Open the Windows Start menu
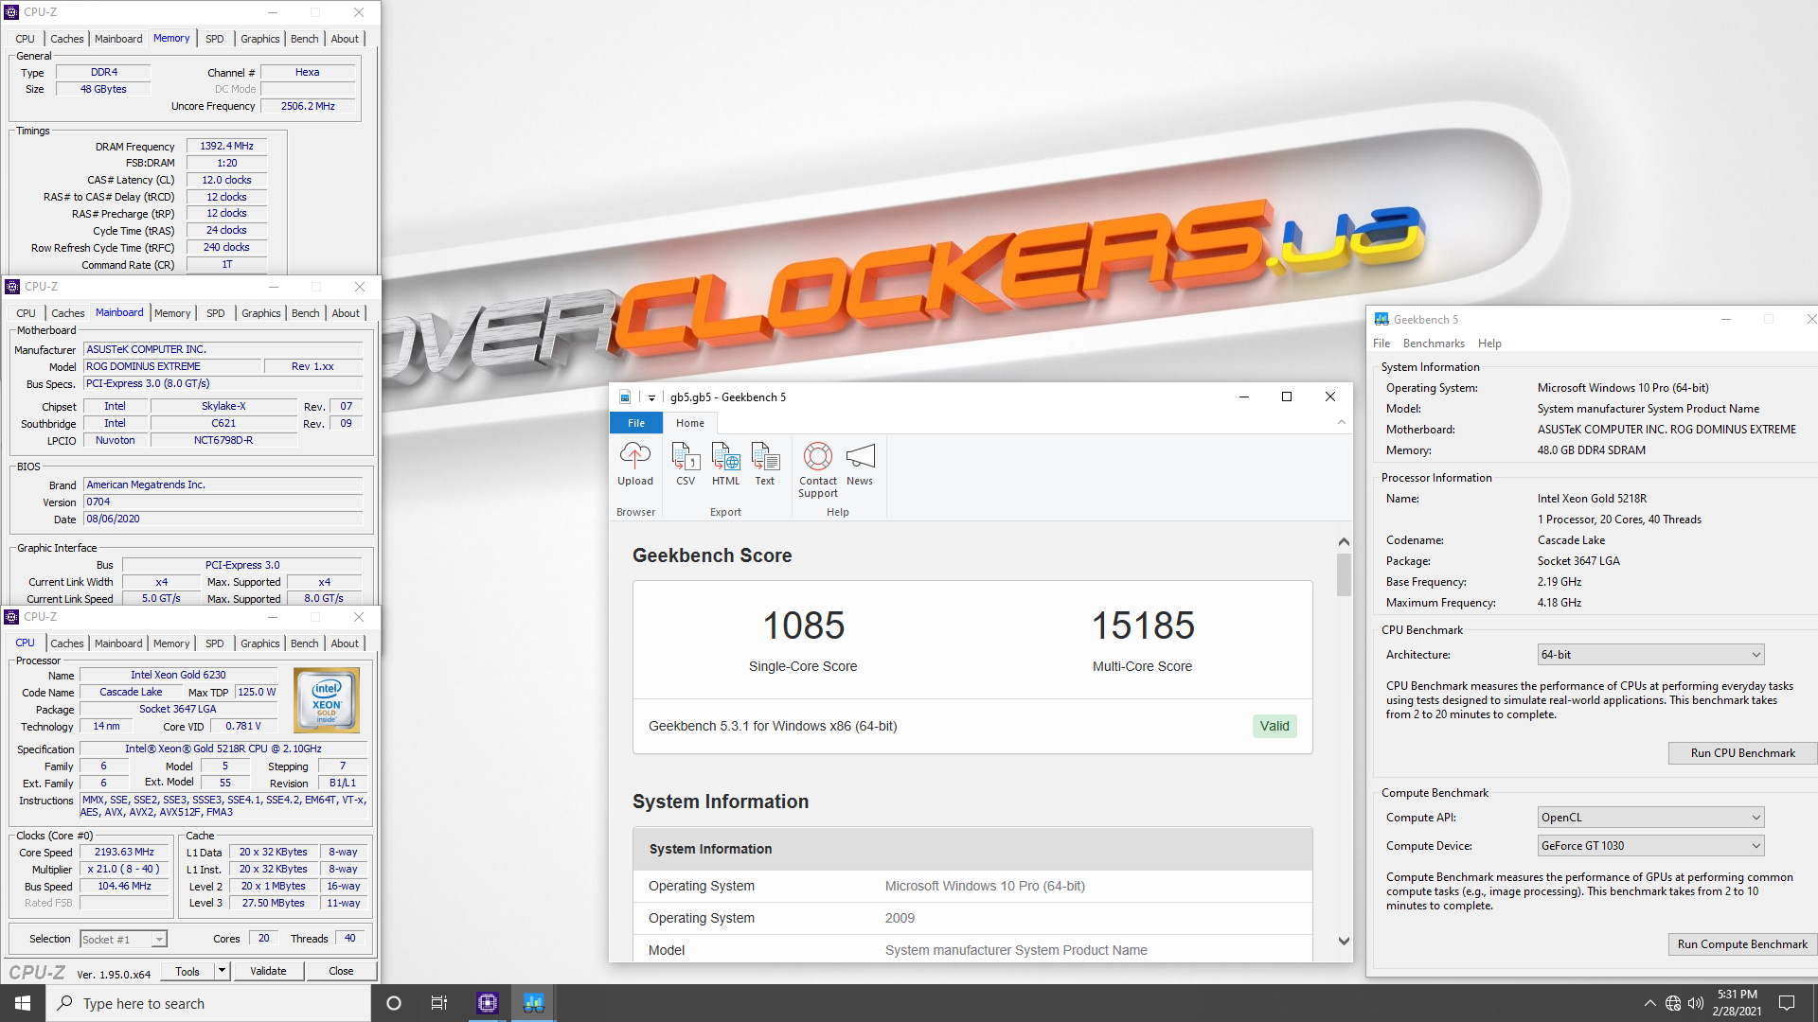Viewport: 1818px width, 1022px height. (23, 1003)
